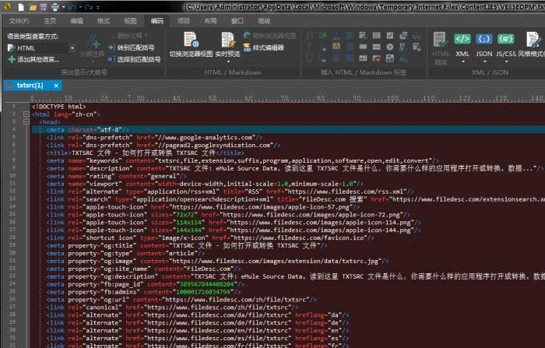The width and height of the screenshot is (545, 348).
Task: Insert a table using the grid icon
Action: pos(376,36)
